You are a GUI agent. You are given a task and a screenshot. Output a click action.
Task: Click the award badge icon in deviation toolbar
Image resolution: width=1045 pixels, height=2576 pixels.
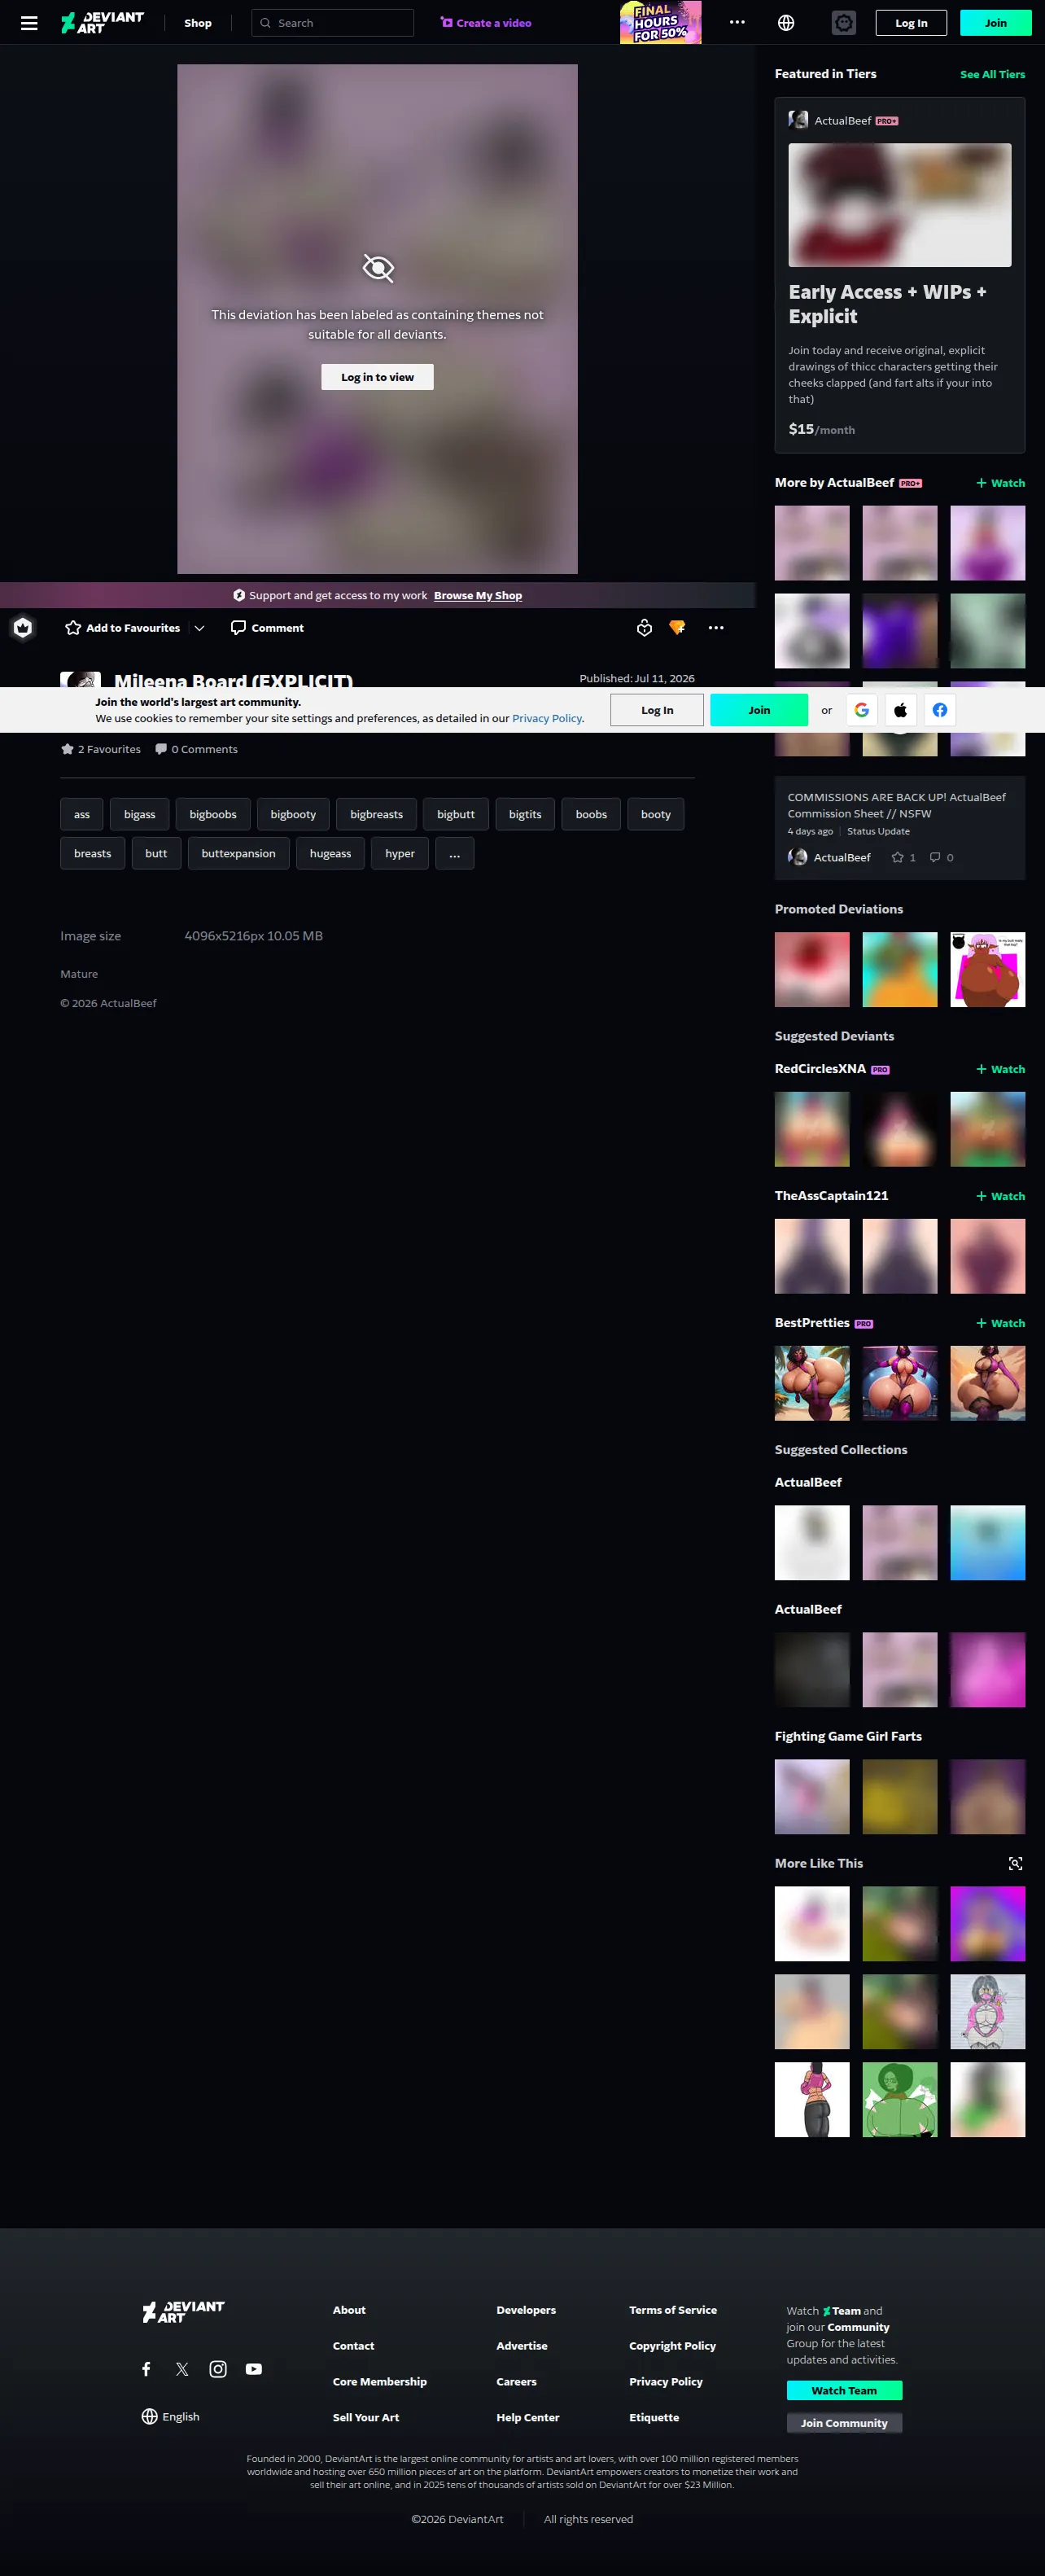coord(644,628)
